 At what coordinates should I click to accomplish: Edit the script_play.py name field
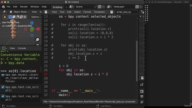click(x=126, y=12)
